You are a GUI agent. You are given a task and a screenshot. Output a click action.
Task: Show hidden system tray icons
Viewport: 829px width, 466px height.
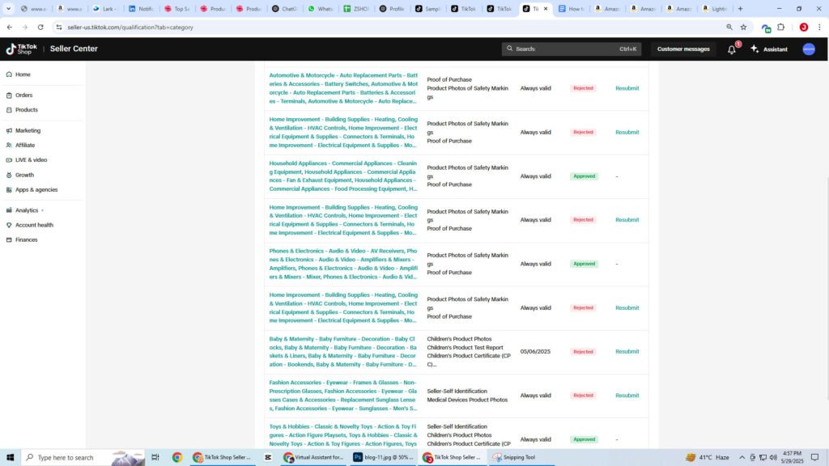tap(742, 458)
